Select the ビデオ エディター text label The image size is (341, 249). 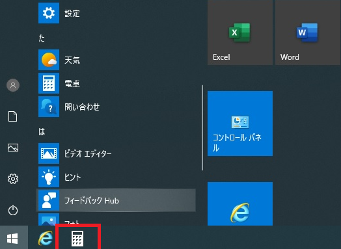[88, 153]
